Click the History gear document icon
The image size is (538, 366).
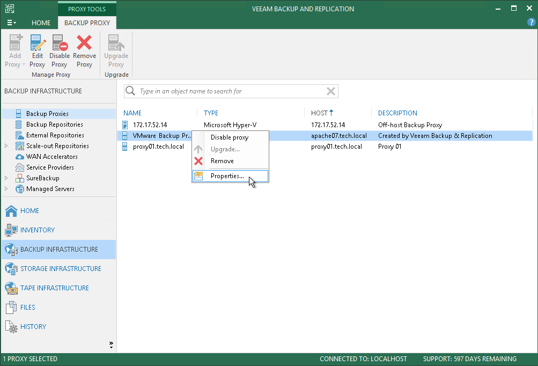(x=11, y=327)
